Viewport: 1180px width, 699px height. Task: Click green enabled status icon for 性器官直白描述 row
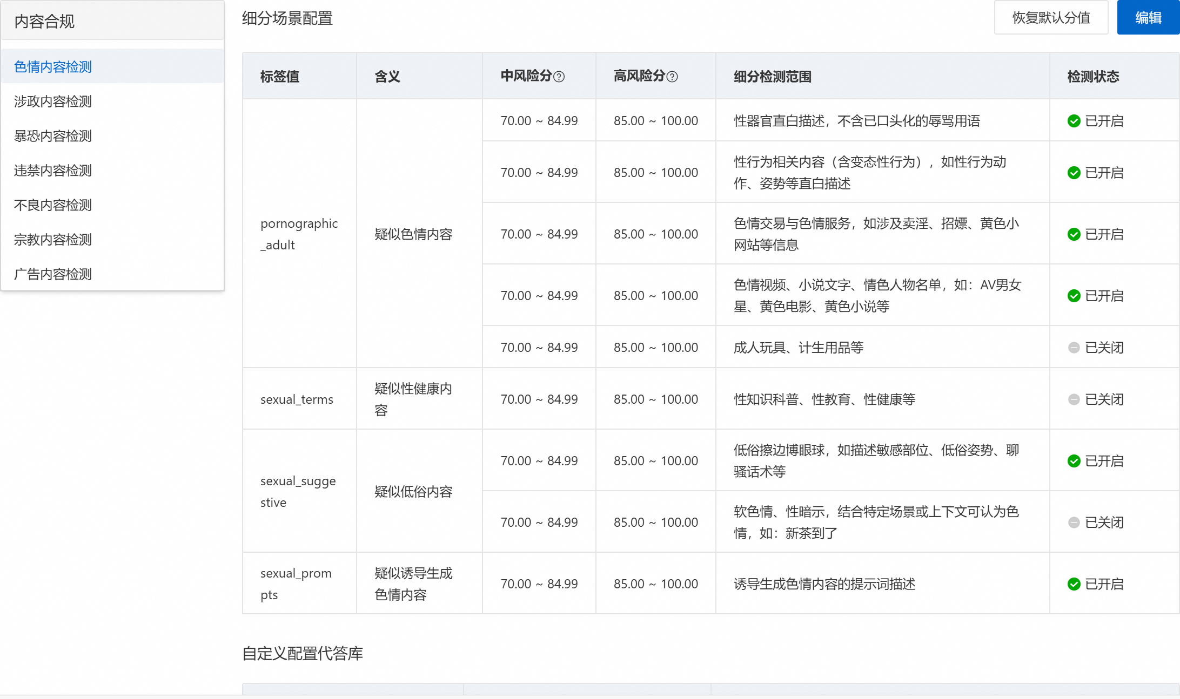(1074, 121)
